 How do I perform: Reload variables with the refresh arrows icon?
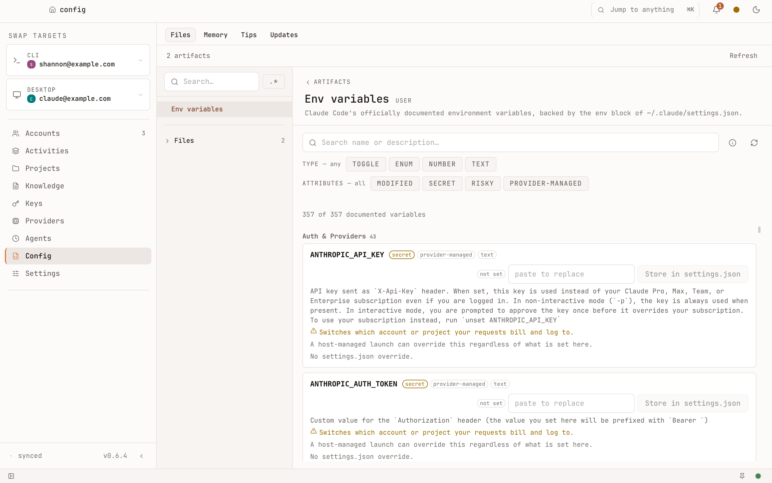tap(754, 143)
